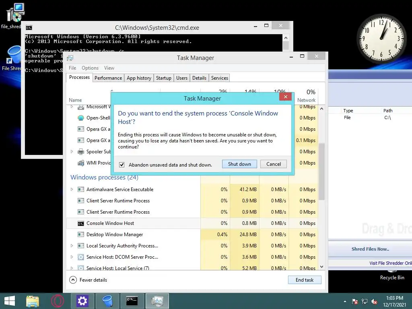Viewport: 412px width, 309px height.
Task: Open Task Manager's View menu
Action: pos(109,68)
